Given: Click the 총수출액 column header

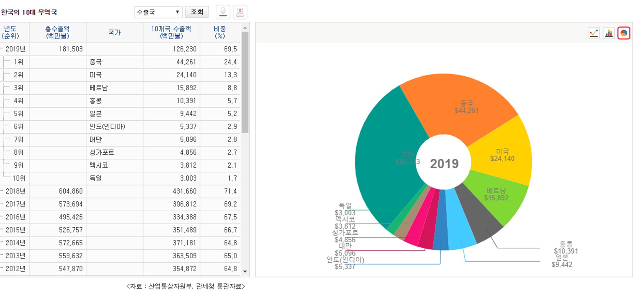Looking at the screenshot, I should click(x=57, y=32).
